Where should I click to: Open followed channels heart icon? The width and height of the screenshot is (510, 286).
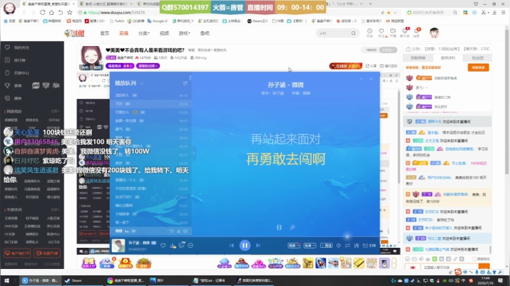pos(381,32)
